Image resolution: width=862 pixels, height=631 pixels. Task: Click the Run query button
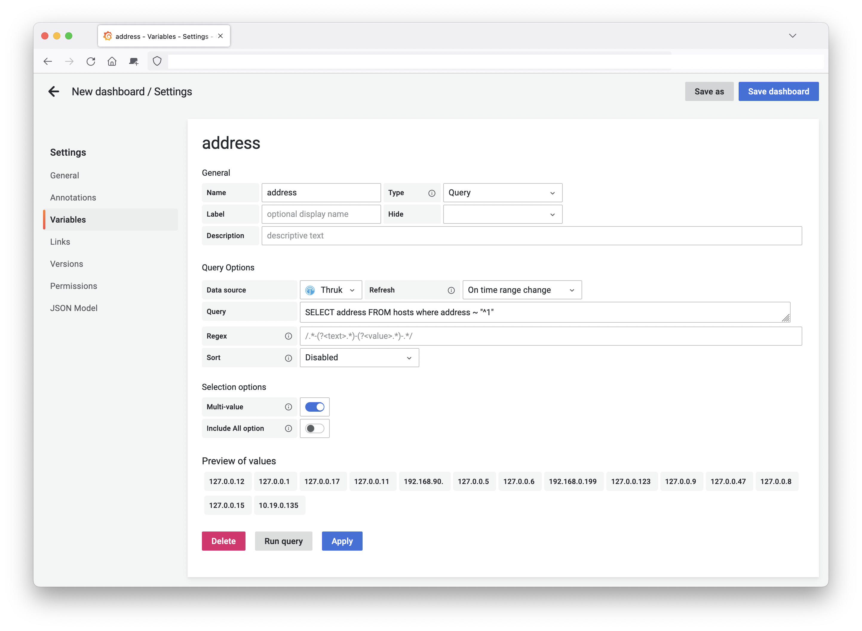point(283,541)
